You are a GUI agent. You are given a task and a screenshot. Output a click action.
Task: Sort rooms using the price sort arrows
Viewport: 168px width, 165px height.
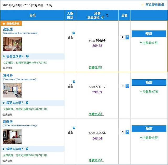pyautogui.click(x=107, y=16)
